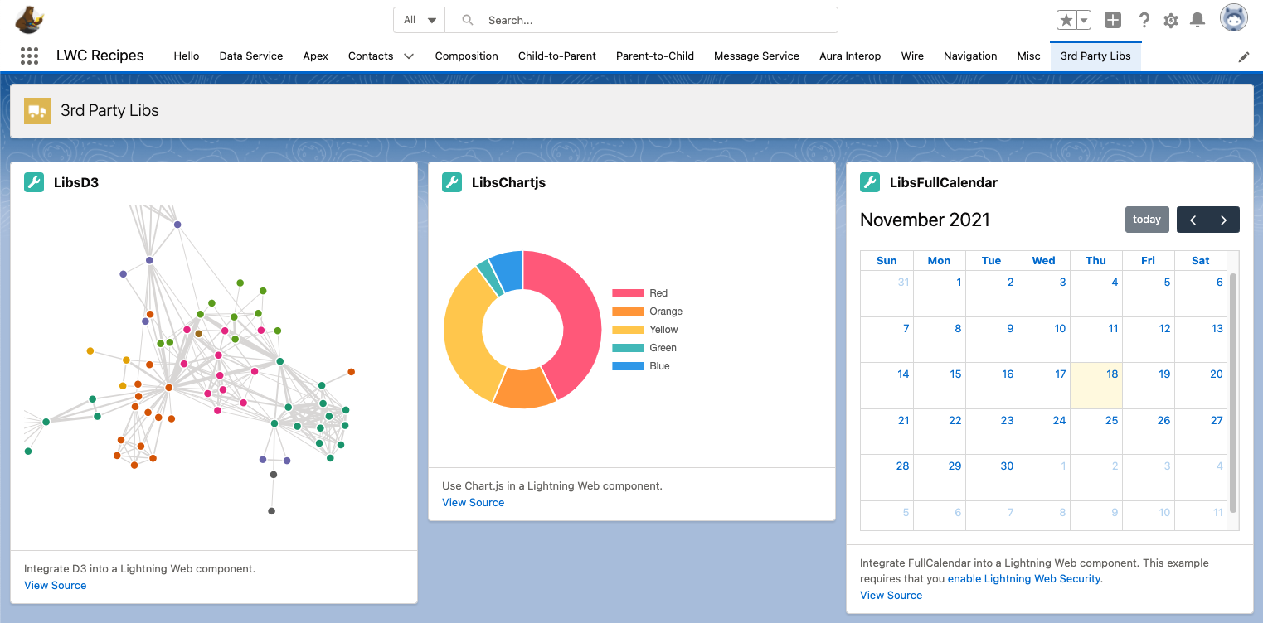Open Setup via the gear icon
1263x623 pixels.
pyautogui.click(x=1170, y=19)
